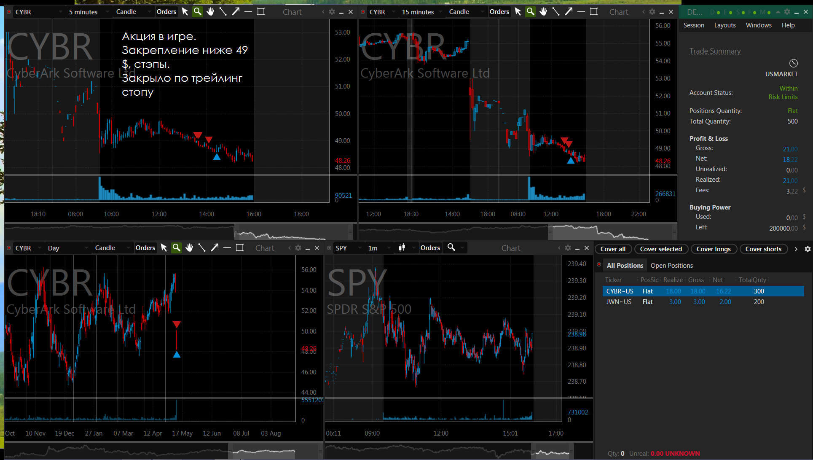Screen dimensions: 813x460
Task: Open the 15 minutes timeframe dropdown
Action: (422, 12)
